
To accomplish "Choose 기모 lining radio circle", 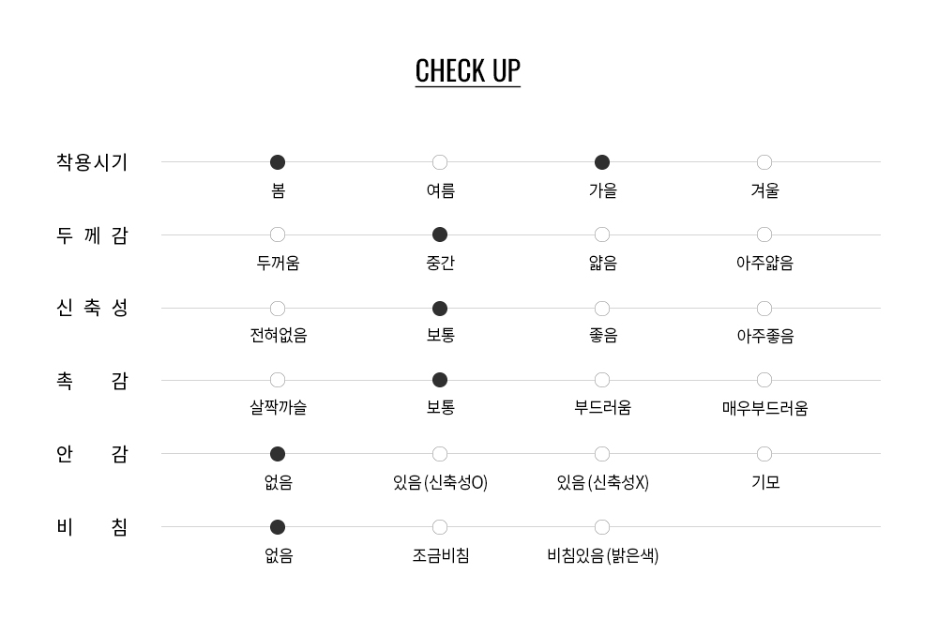I will (x=764, y=454).
